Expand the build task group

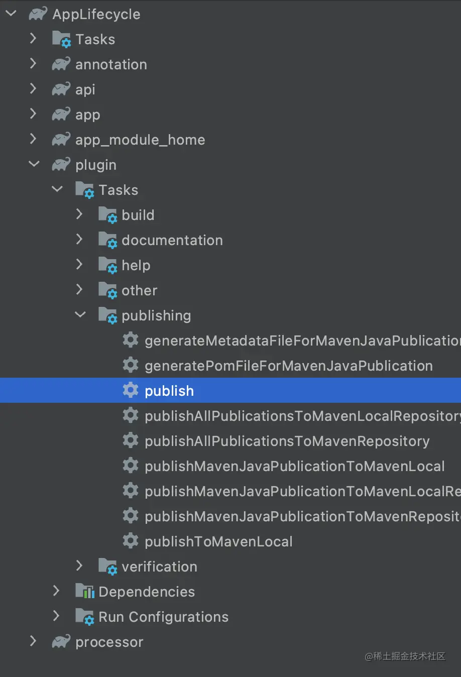click(79, 214)
